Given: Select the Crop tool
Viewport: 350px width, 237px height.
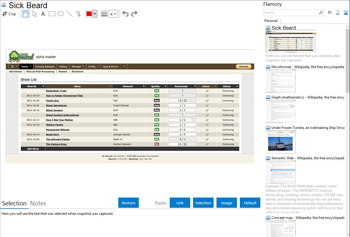Looking at the screenshot, I should (x=9, y=14).
